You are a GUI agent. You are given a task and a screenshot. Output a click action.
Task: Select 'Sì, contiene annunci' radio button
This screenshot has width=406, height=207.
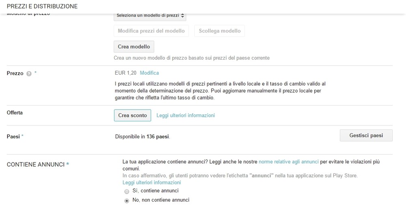(x=127, y=192)
